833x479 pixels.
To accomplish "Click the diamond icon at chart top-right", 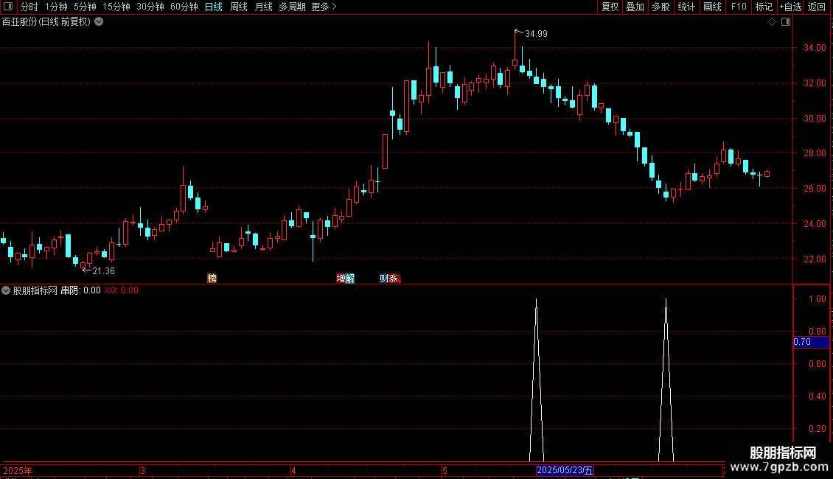I will coord(772,22).
